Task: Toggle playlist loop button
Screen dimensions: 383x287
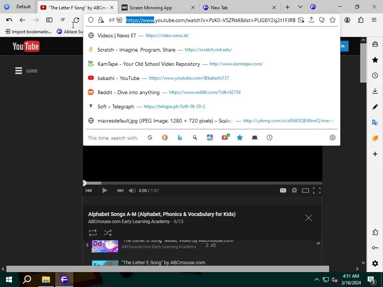Action: click(93, 233)
